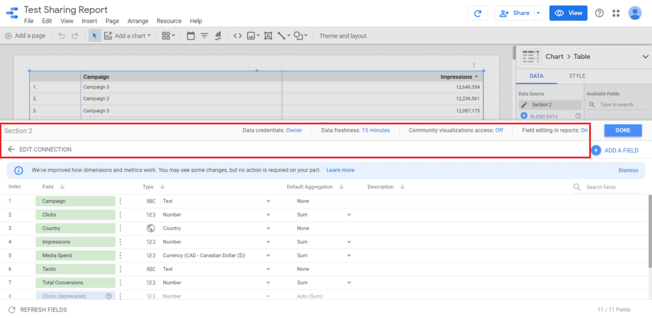Insert a date range control
This screenshot has width=652, height=318.
point(191,36)
